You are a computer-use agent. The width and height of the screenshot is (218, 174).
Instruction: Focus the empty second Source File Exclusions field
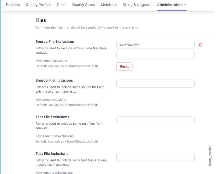click(155, 55)
